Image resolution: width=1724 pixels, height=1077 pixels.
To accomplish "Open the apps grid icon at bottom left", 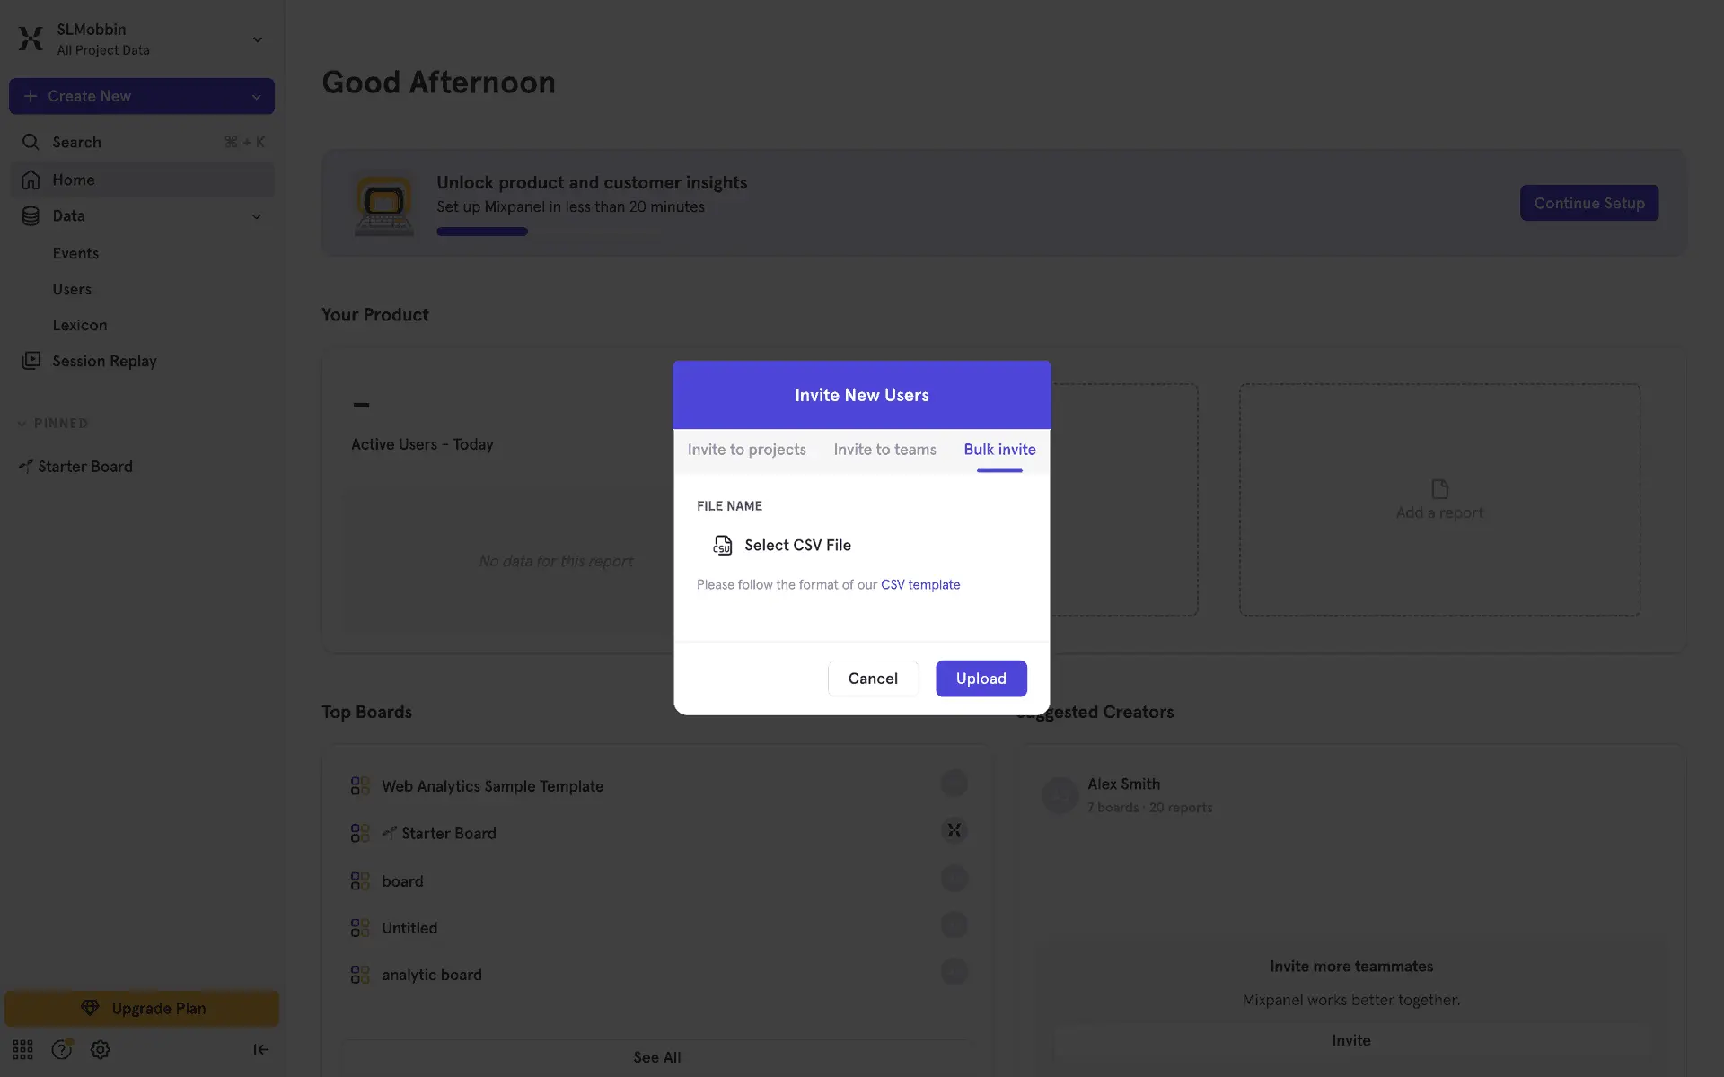I will (22, 1049).
